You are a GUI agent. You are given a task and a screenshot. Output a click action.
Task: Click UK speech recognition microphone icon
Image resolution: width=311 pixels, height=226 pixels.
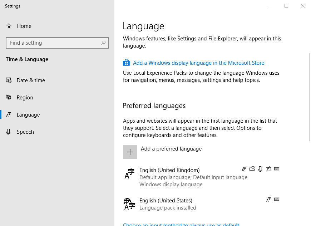pos(260,169)
